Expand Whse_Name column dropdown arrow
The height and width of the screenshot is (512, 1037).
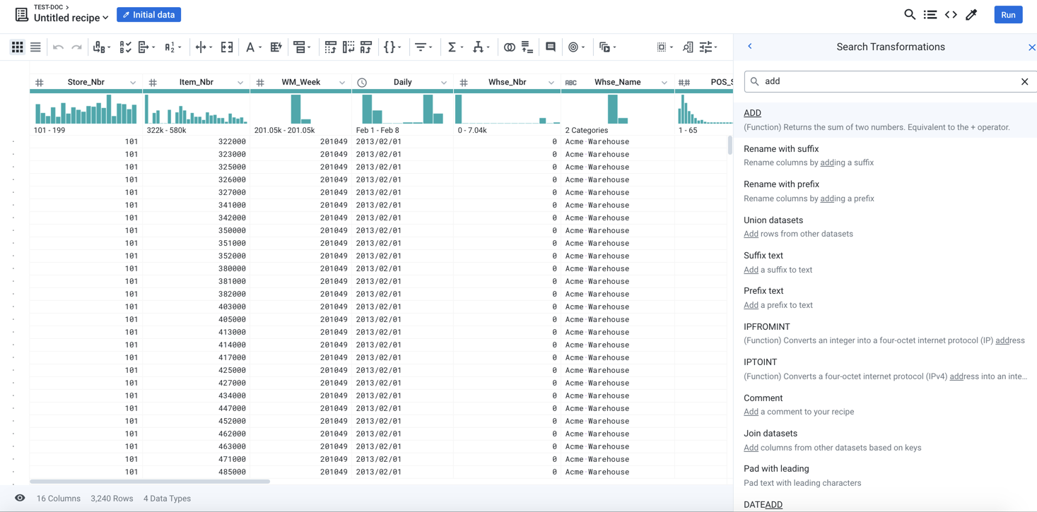tap(664, 83)
